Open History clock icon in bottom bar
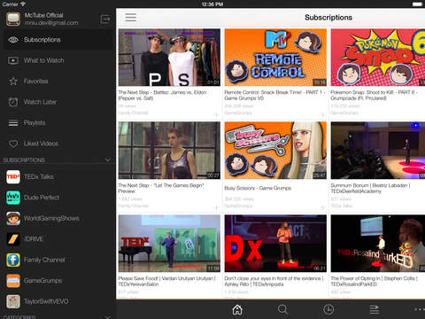 328,309
